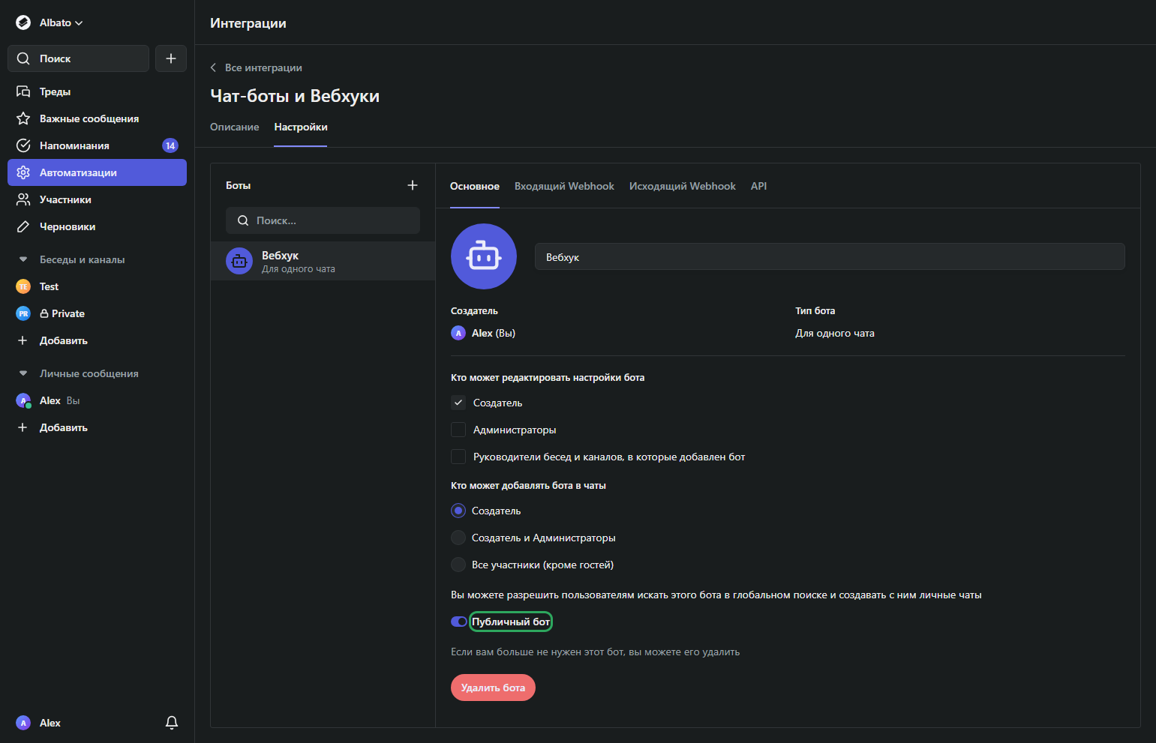This screenshot has height=743, width=1156.
Task: Click the large bot avatar icon
Action: (x=483, y=256)
